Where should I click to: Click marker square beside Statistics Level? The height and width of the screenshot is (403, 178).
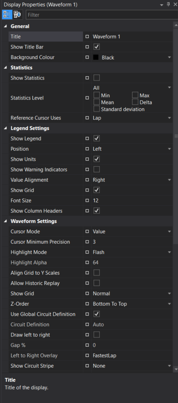(x=87, y=98)
